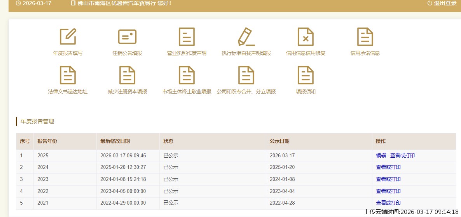
Task: Open the 填报须知 document icon
Action: point(306,75)
